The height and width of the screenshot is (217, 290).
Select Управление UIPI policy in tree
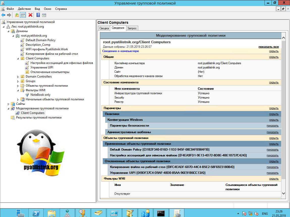(x=42, y=67)
